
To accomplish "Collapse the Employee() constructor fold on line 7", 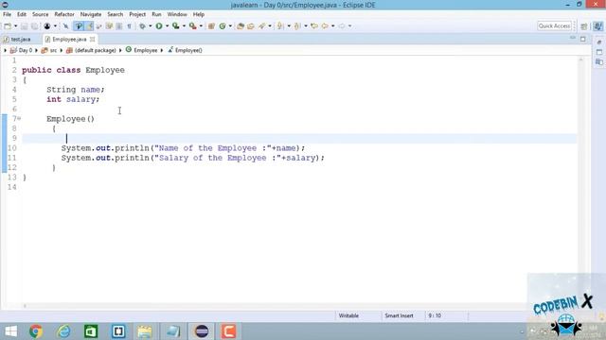I will click(19, 118).
